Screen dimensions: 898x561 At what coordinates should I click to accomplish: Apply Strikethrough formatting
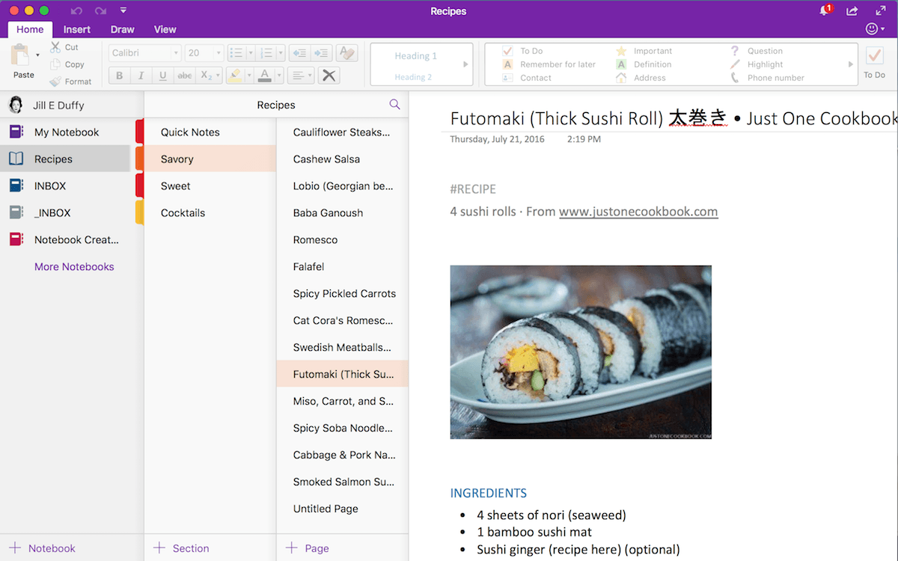[x=184, y=76]
